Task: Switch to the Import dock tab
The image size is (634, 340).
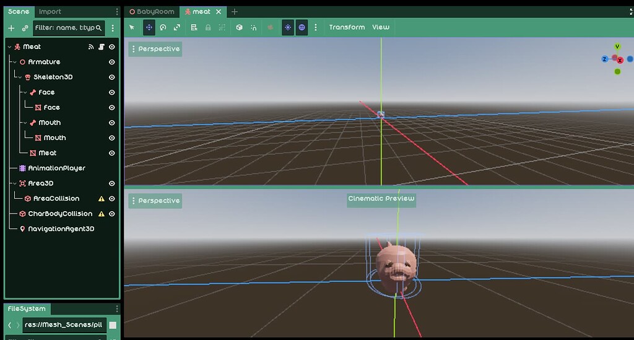Action: click(x=50, y=12)
